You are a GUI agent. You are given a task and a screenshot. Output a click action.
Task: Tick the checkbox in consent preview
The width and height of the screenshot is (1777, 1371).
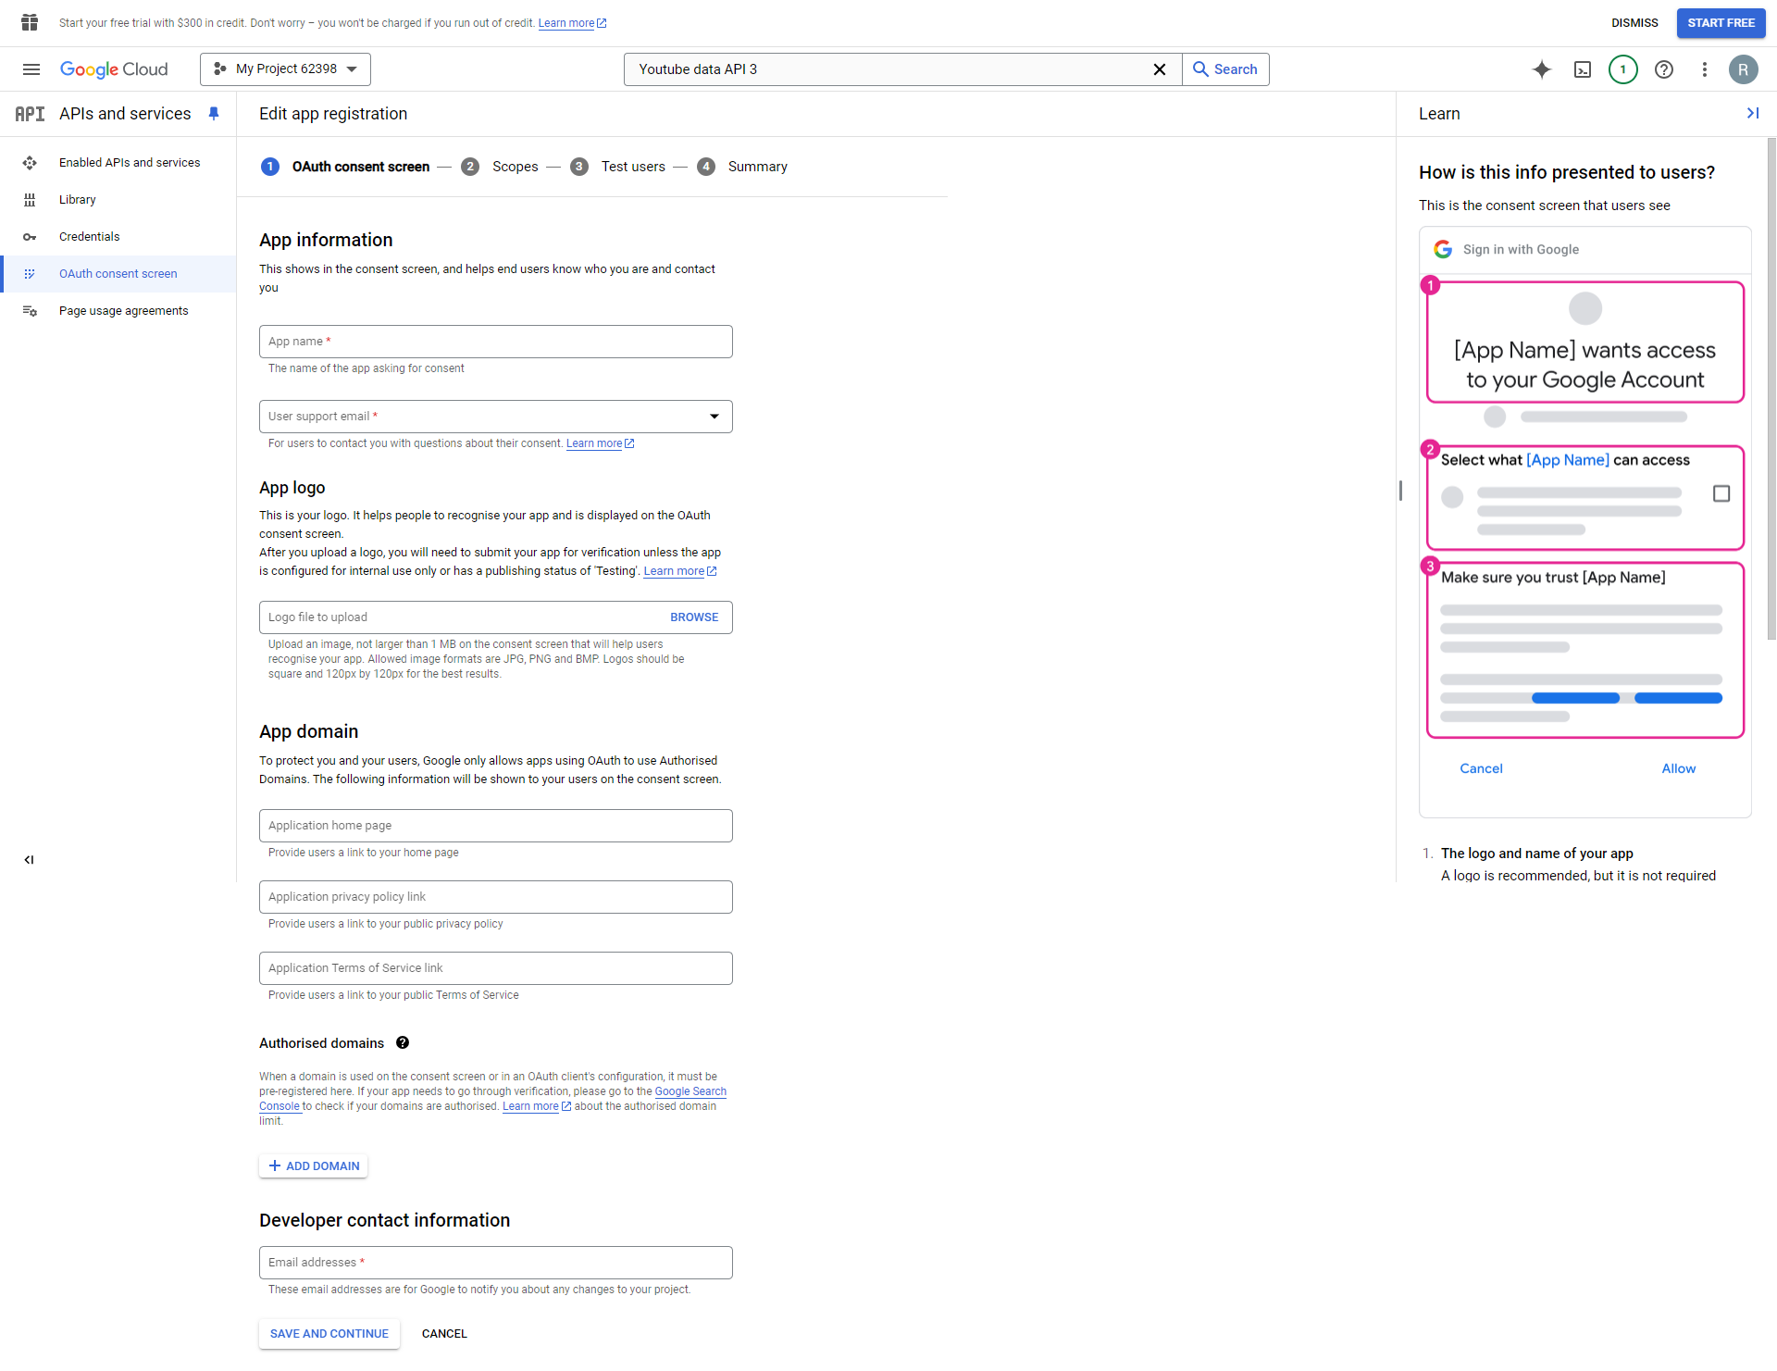pos(1721,493)
